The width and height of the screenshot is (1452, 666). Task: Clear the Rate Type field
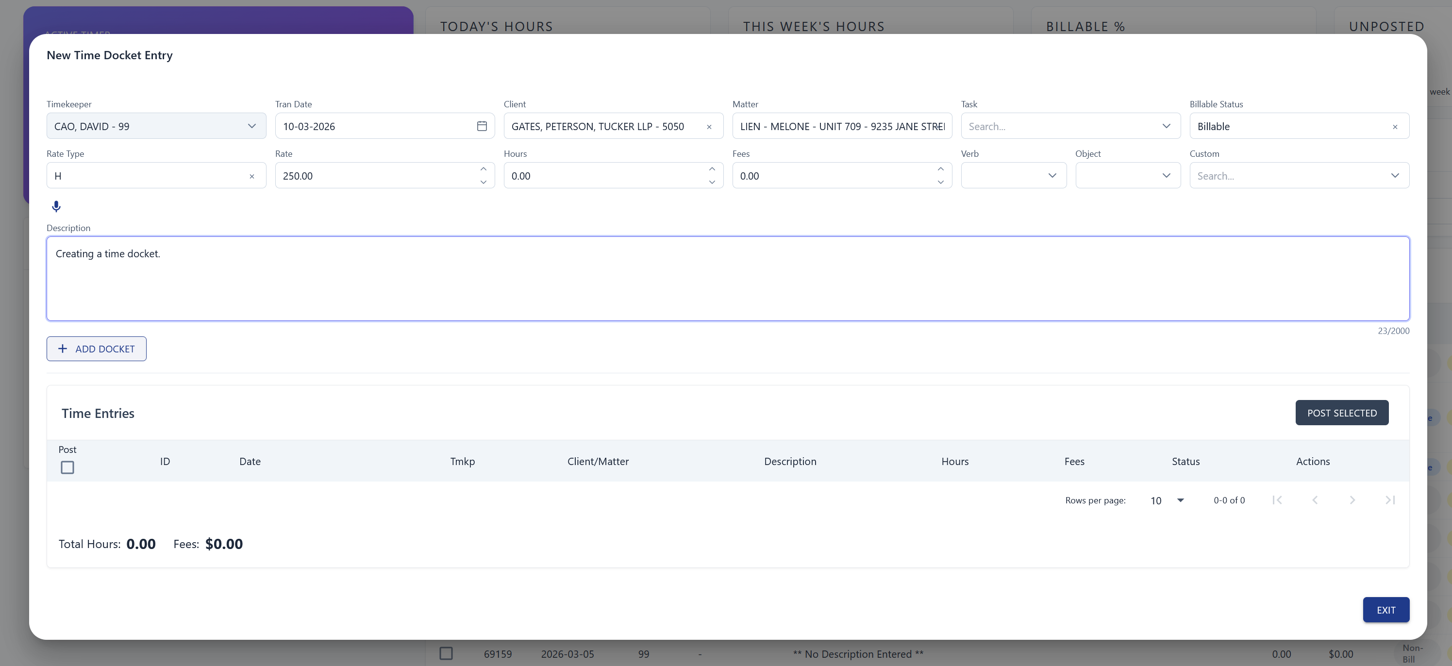coord(251,176)
